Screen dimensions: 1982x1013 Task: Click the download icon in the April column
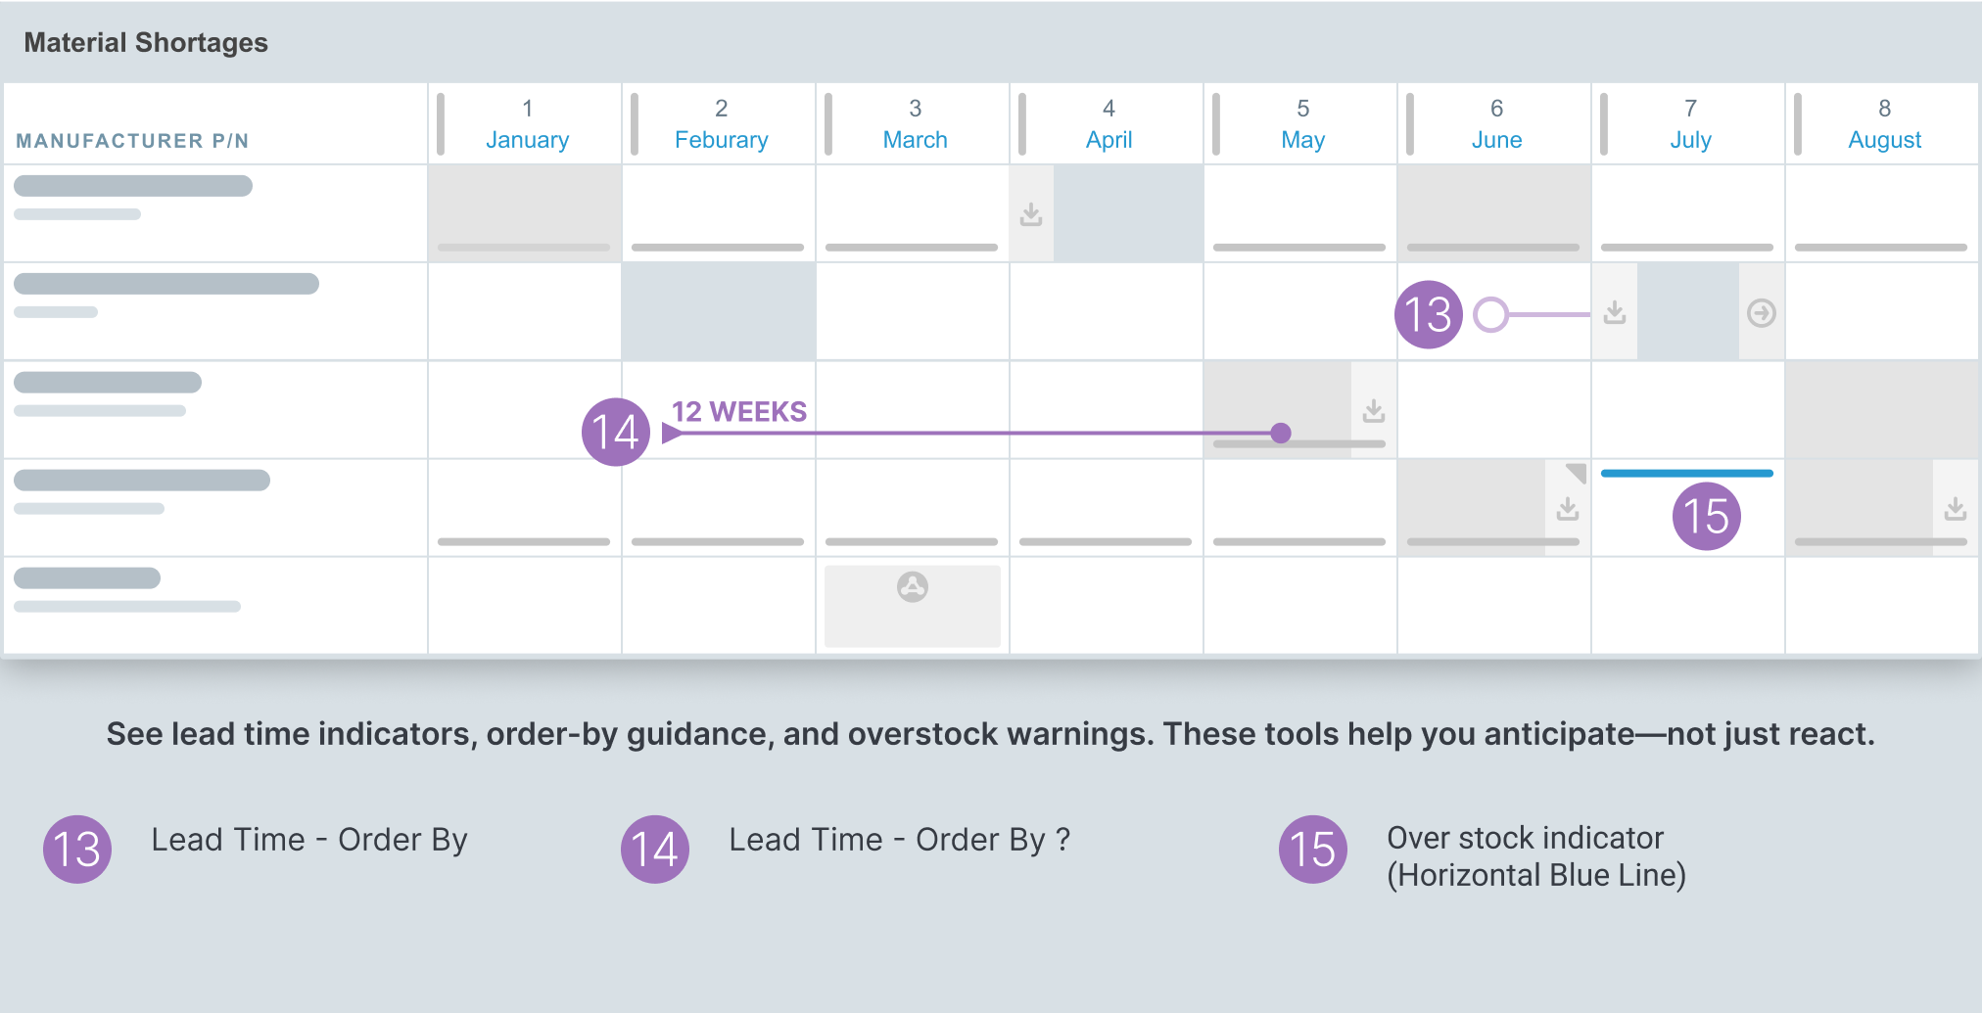click(1031, 214)
